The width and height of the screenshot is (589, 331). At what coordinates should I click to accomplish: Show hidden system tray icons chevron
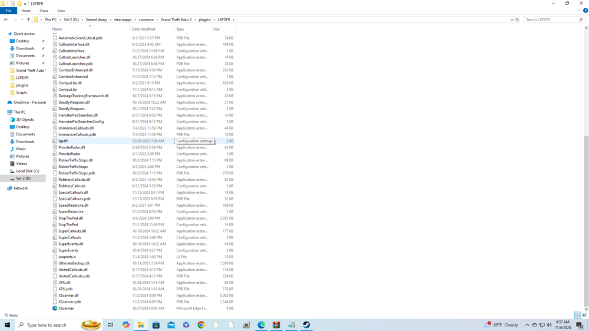tap(527, 325)
